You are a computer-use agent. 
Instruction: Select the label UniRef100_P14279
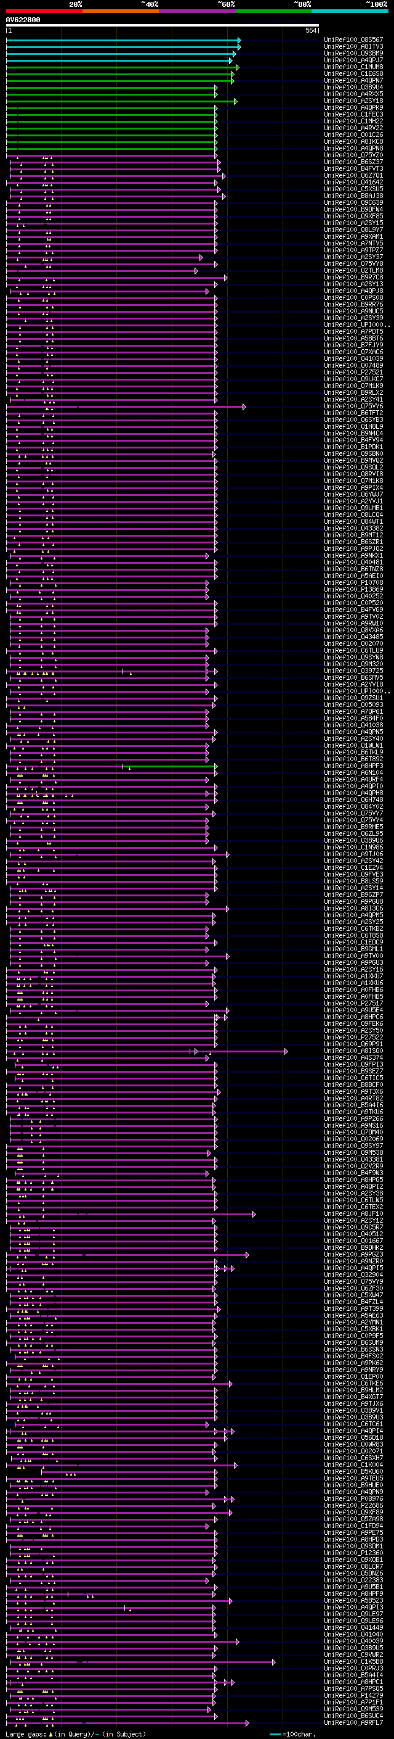353,1695
